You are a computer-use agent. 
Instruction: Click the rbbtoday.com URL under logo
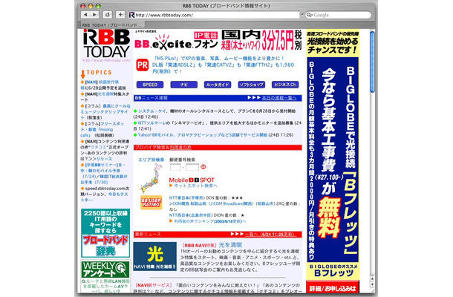106,60
